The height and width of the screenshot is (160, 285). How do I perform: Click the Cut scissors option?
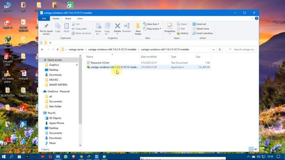[76, 24]
